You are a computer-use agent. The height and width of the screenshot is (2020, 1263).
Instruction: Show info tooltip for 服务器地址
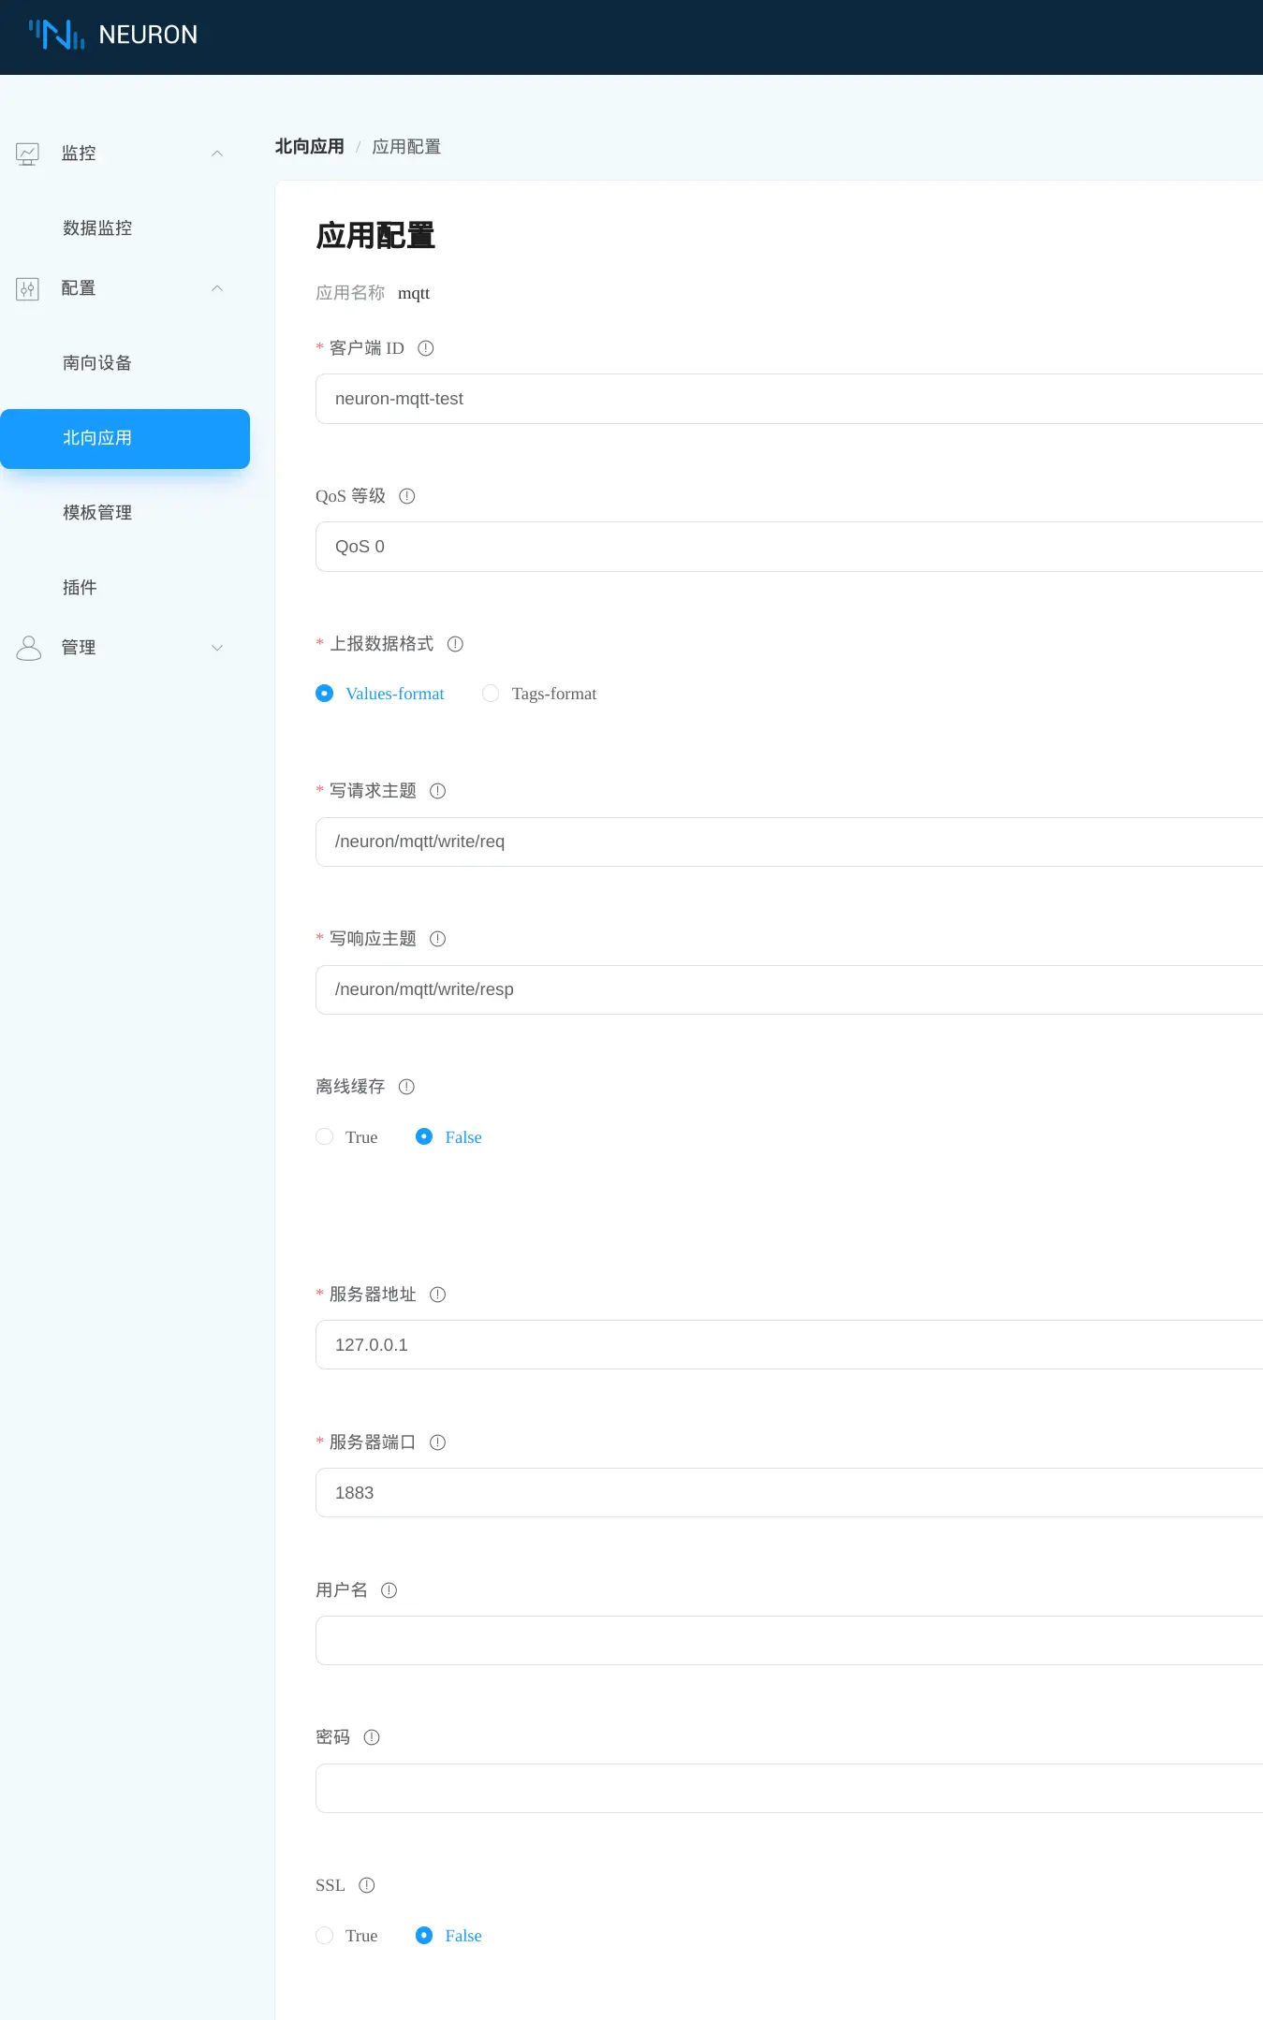438,1295
